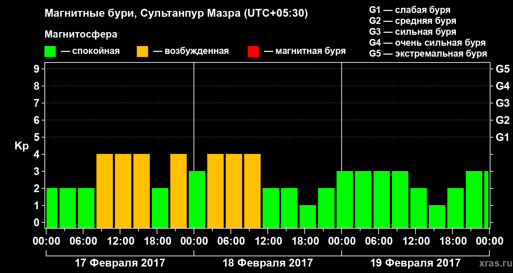Viewport: 513px width, 273px height.
Task: Click 'G3 — сильная буря' description
Action: (x=413, y=32)
